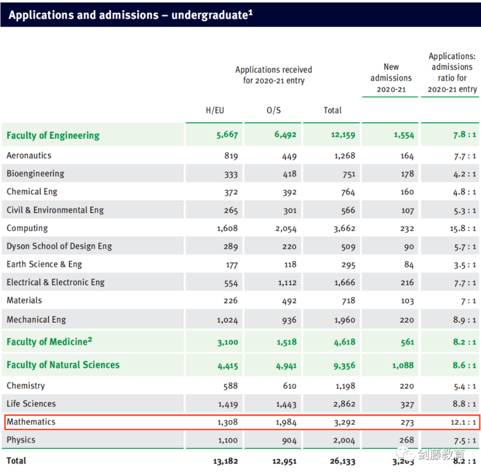
Task: Click the Life Sciences row label
Action: pyautogui.click(x=31, y=403)
